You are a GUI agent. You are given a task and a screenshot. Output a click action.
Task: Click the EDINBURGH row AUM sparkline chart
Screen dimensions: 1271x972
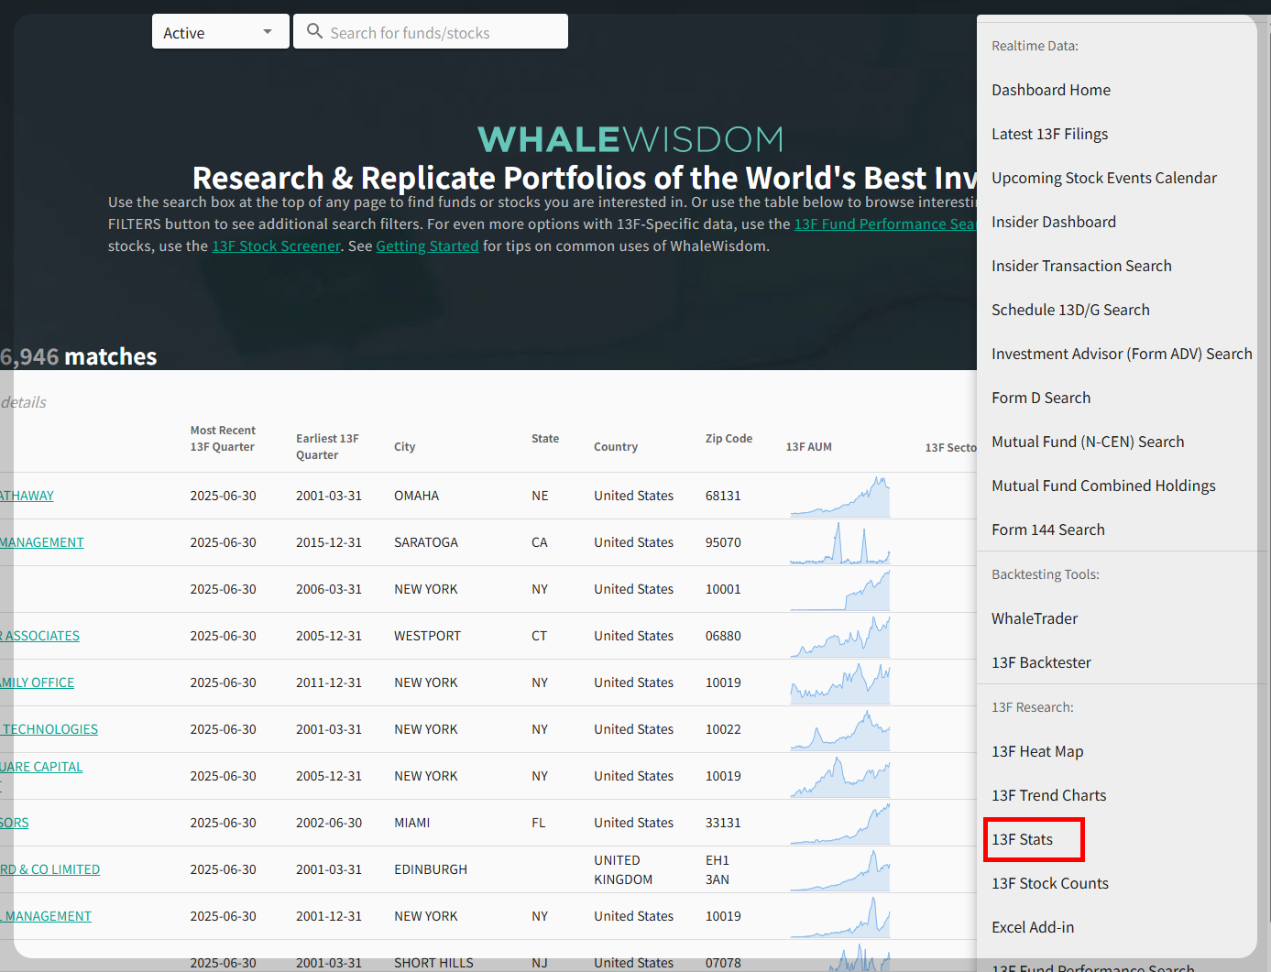pyautogui.click(x=839, y=869)
